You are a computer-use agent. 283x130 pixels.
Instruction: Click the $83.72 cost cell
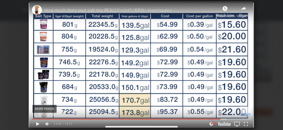coord(167,100)
